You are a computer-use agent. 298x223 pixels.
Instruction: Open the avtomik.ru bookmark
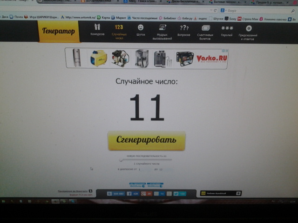coord(78,17)
